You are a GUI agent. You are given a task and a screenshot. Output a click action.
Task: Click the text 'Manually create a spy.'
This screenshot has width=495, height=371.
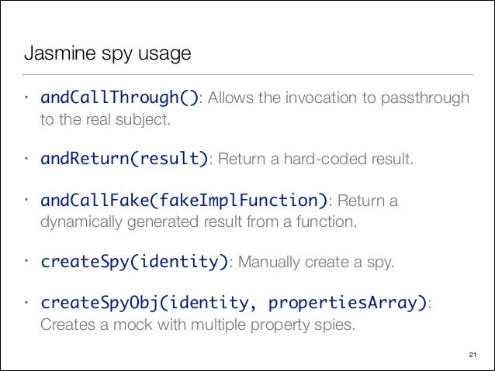317,263
